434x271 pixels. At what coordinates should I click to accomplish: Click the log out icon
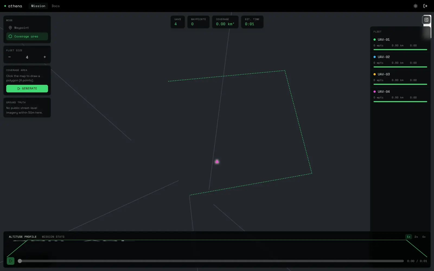[425, 6]
